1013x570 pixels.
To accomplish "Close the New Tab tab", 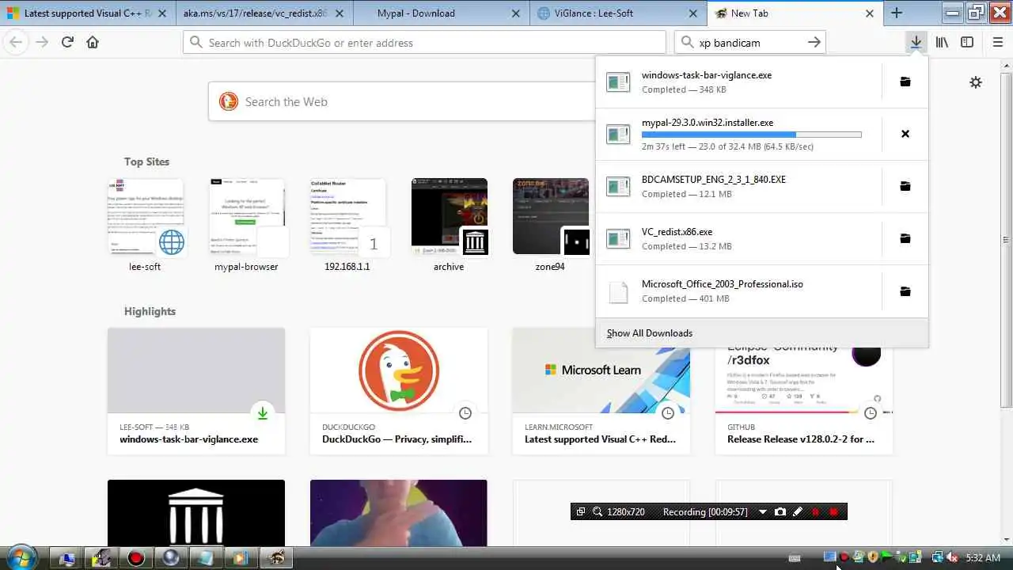I will tap(870, 13).
